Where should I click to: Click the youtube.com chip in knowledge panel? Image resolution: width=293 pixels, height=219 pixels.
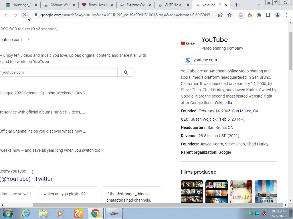pos(201,60)
